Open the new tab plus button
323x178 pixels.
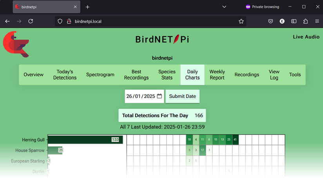tap(87, 7)
